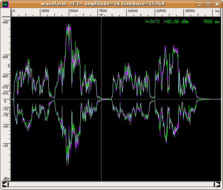Click the 10000 mark on the time ruler
Viewport: 223px width, 190px height.
coord(133,11)
